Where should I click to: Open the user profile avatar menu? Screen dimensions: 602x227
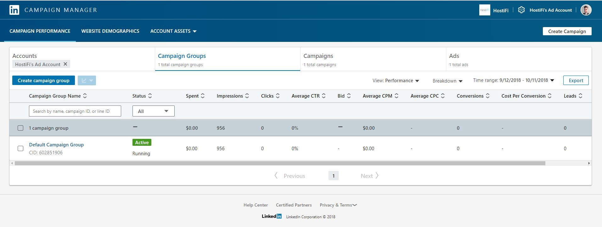[586, 10]
